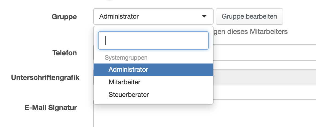
Task: Click the word "Mitarbeiters" in the hint
Action: (x=269, y=32)
